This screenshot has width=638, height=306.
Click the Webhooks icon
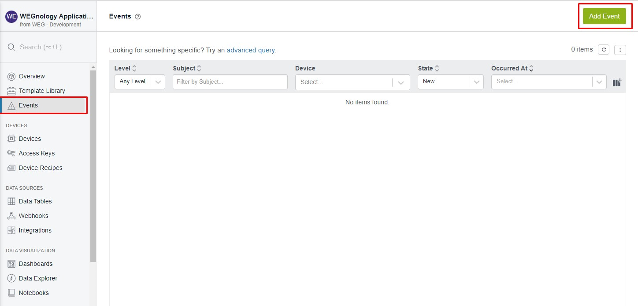coord(11,216)
